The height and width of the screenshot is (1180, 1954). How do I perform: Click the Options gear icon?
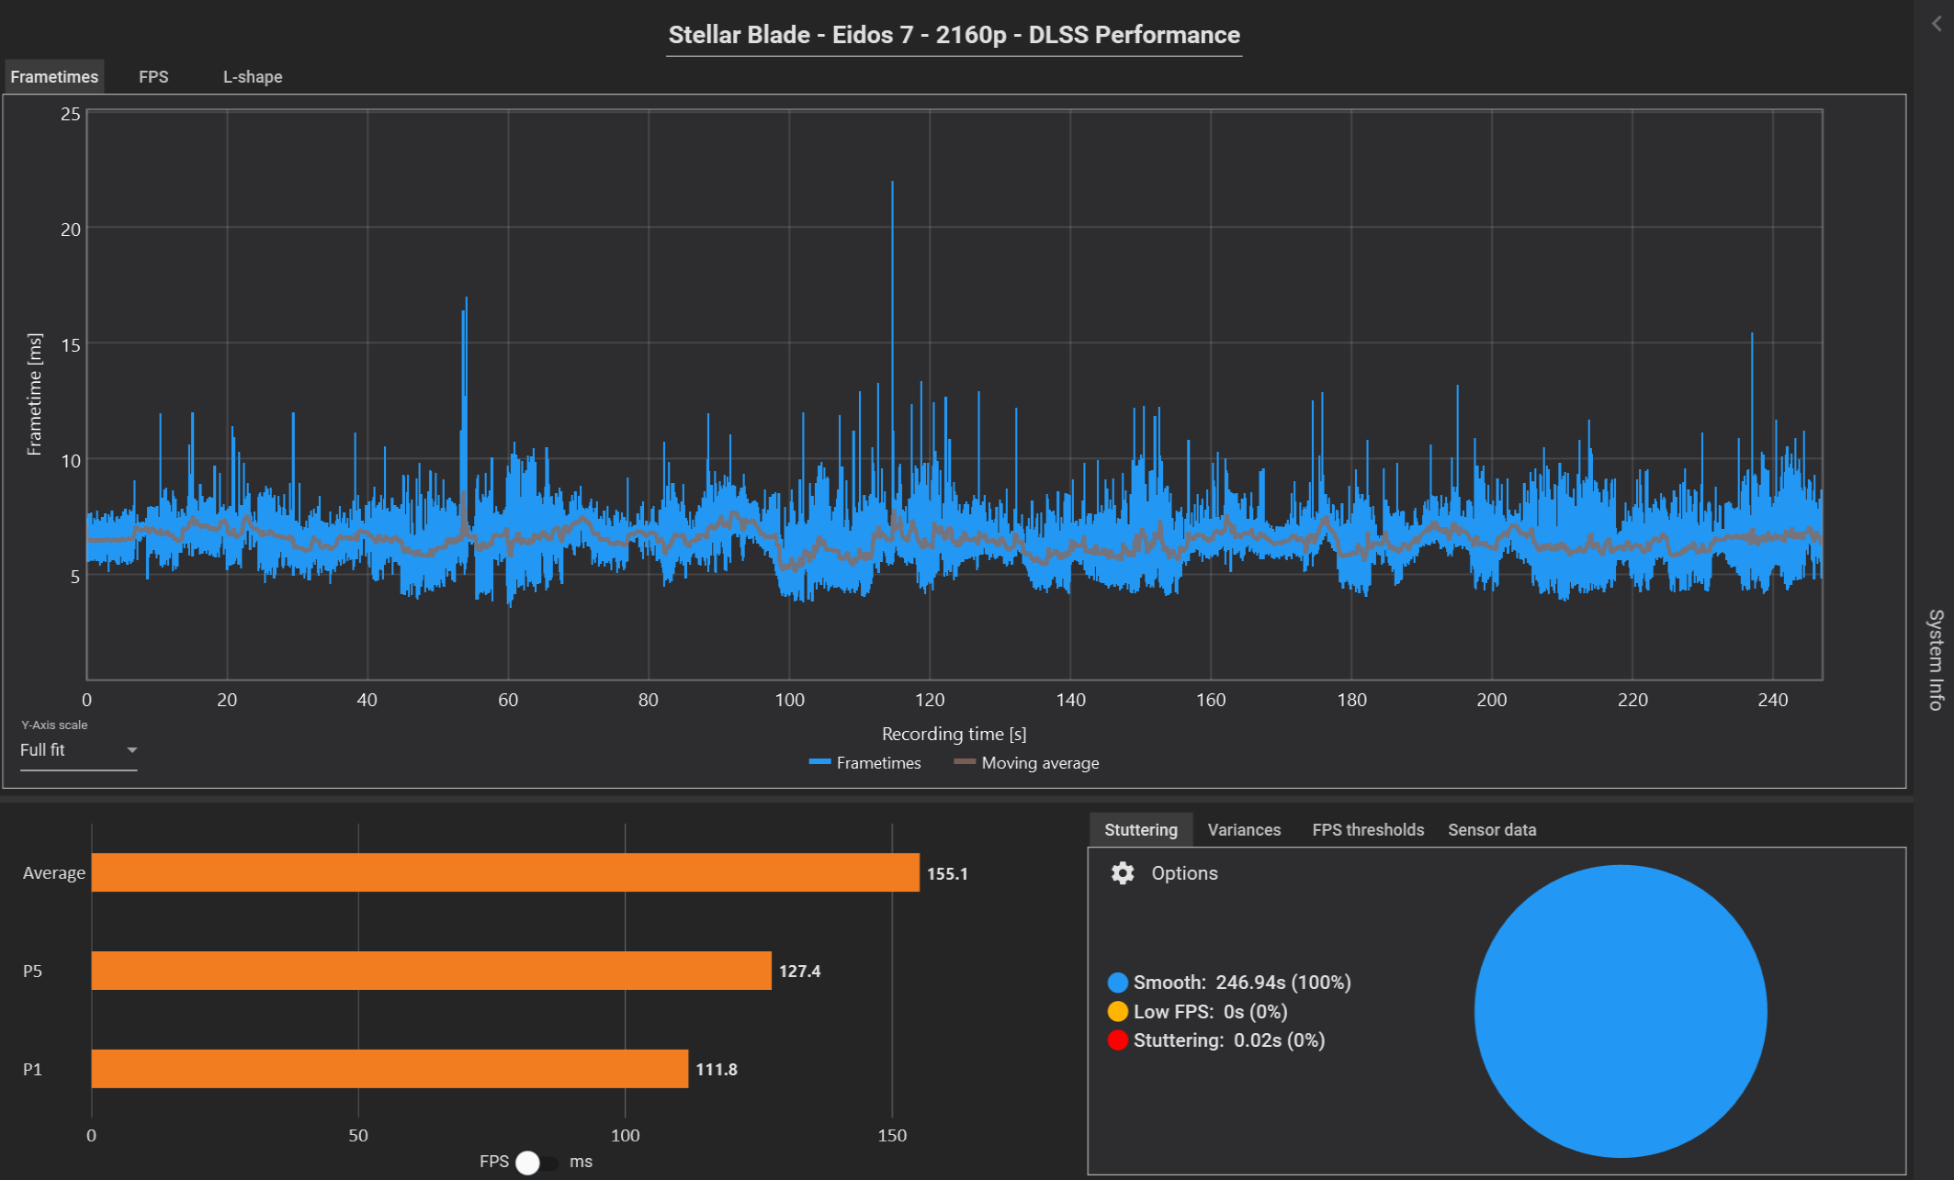click(1122, 873)
